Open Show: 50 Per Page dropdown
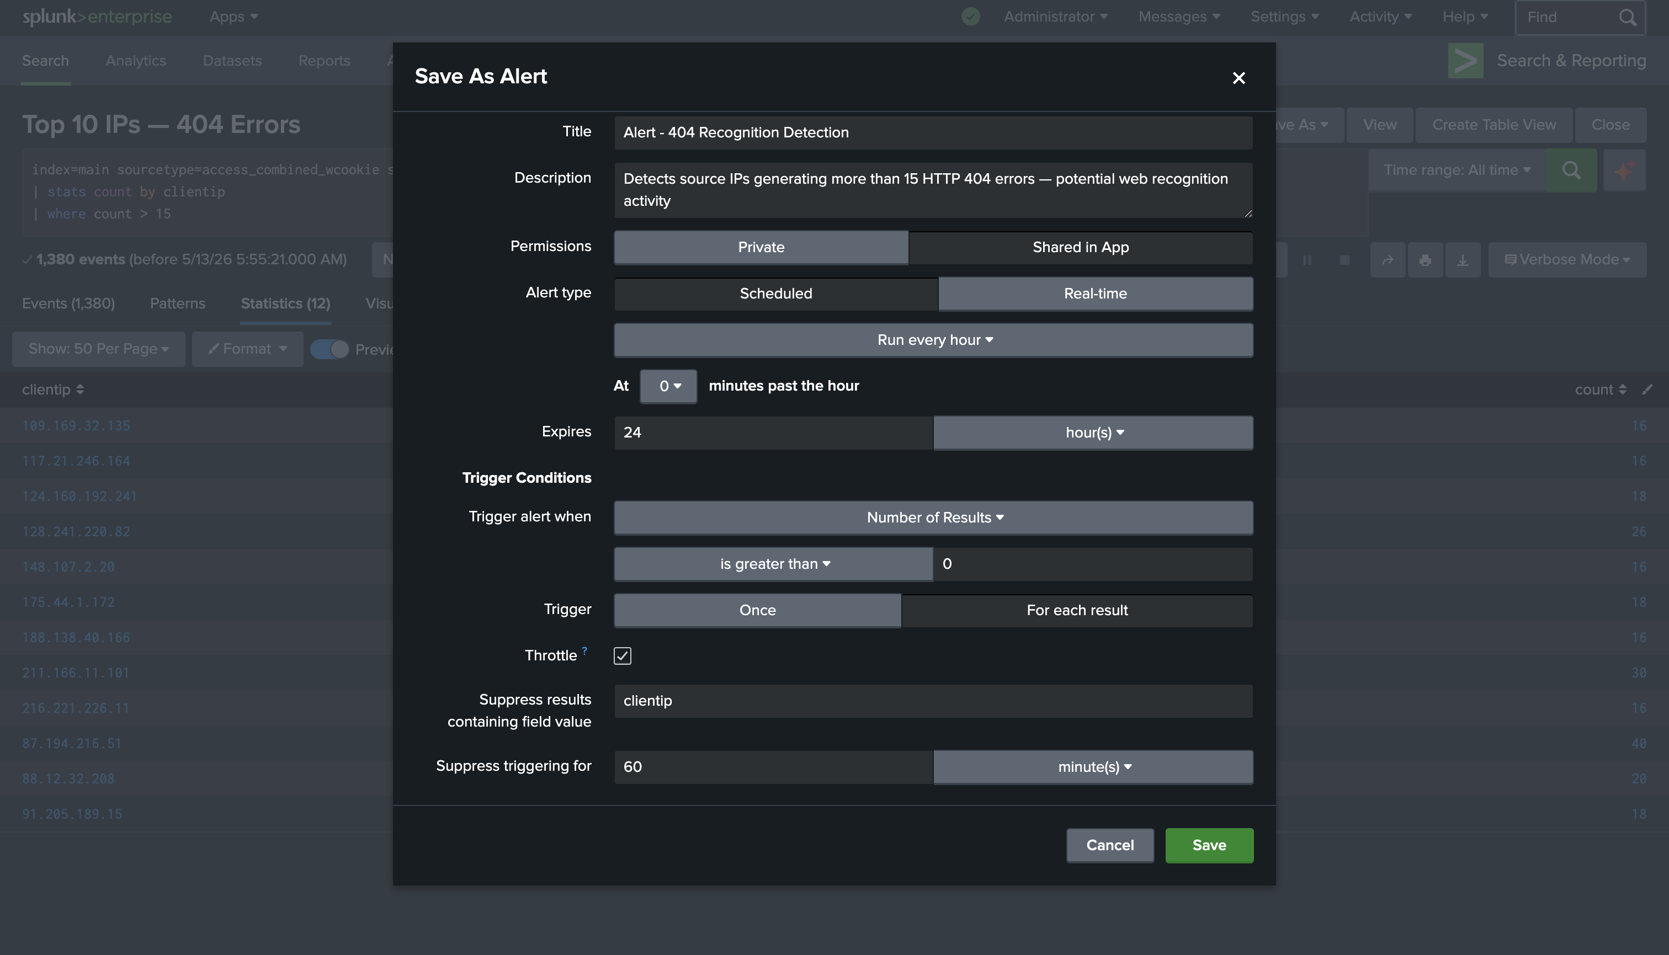The height and width of the screenshot is (955, 1669). (x=98, y=349)
